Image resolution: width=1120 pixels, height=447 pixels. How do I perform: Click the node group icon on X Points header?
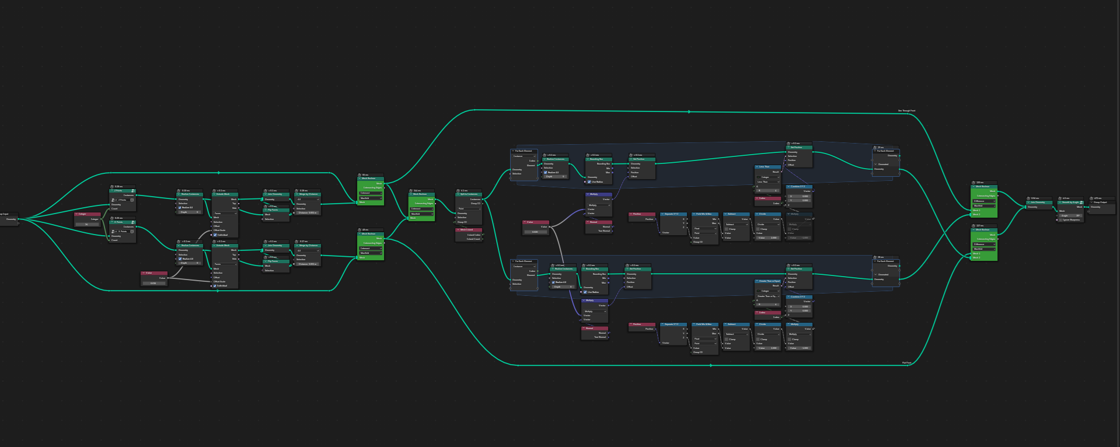click(x=133, y=222)
